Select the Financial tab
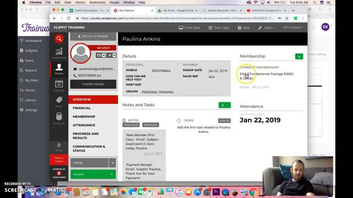The width and height of the screenshot is (353, 198). click(82, 108)
